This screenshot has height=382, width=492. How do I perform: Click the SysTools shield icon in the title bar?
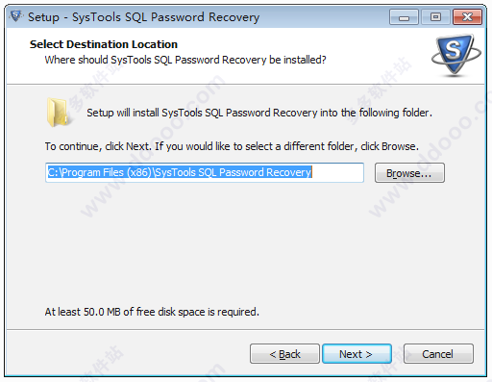15,16
